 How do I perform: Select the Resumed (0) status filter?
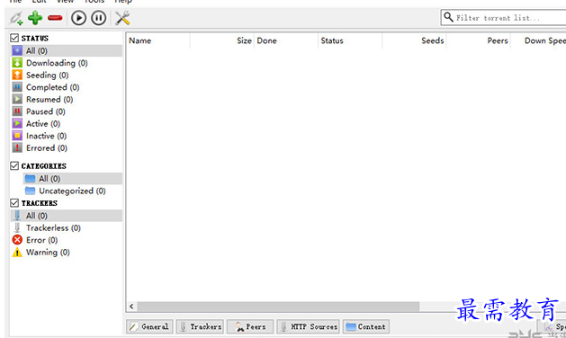click(67, 99)
